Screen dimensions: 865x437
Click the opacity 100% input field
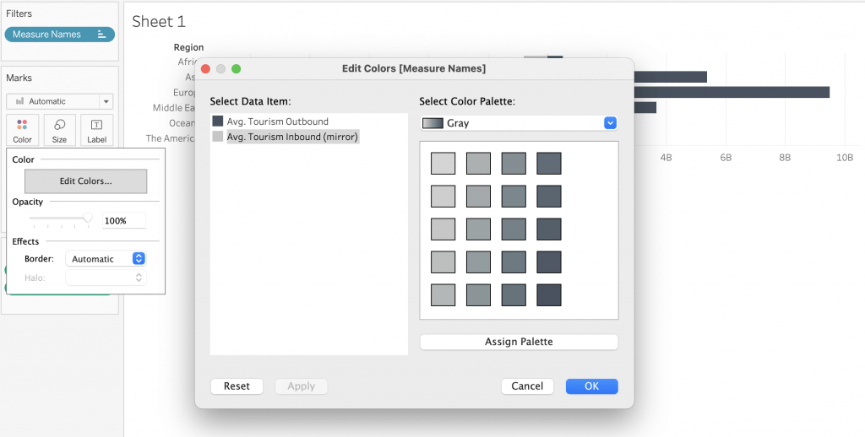(123, 221)
